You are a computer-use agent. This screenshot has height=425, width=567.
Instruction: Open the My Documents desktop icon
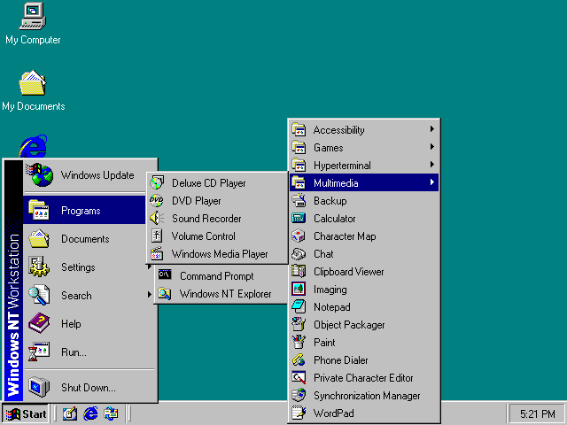point(33,82)
